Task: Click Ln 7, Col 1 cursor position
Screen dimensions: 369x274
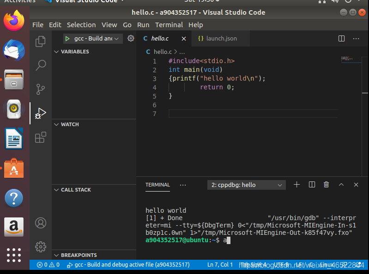Action: click(220, 265)
